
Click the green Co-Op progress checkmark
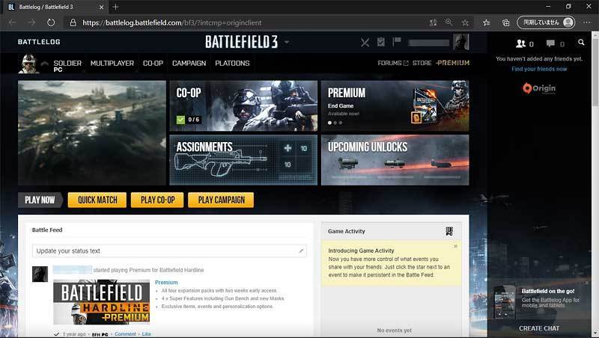180,120
